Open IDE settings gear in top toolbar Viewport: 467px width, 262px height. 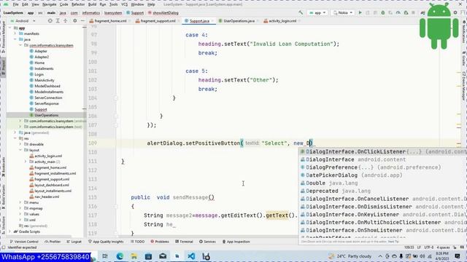point(455,13)
